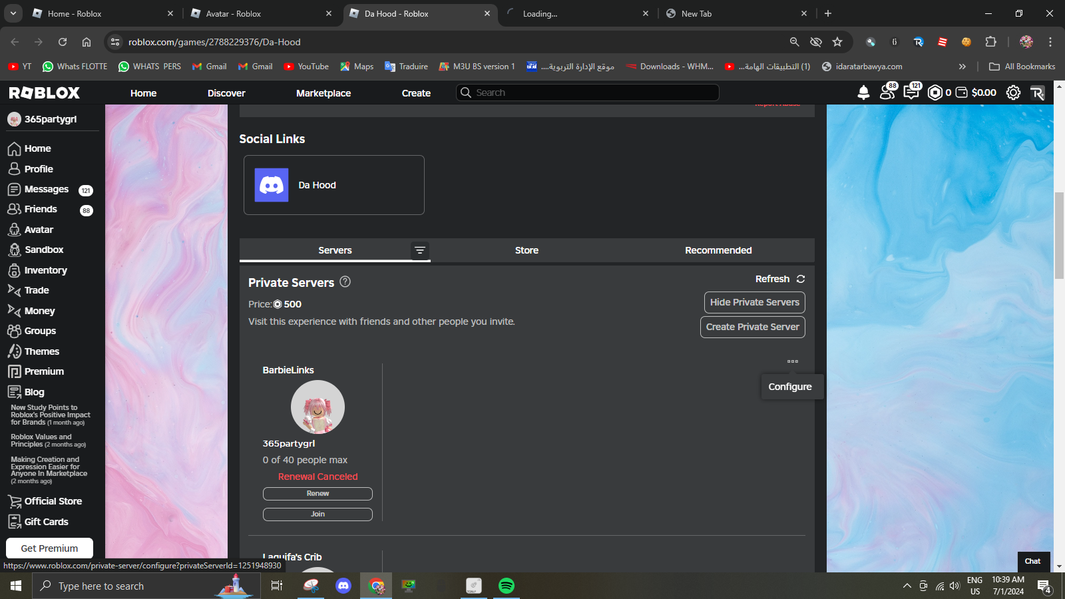Open the Roblox notifications bell

point(863,93)
